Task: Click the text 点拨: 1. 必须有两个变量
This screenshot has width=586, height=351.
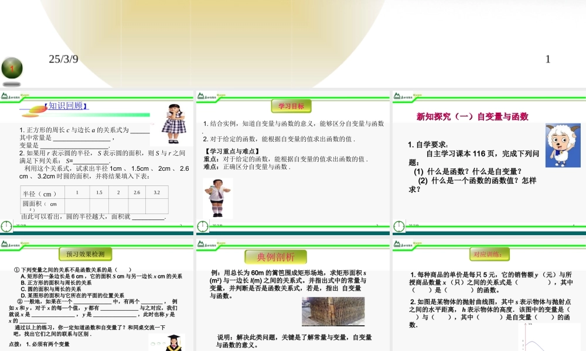Action: pos(39,344)
